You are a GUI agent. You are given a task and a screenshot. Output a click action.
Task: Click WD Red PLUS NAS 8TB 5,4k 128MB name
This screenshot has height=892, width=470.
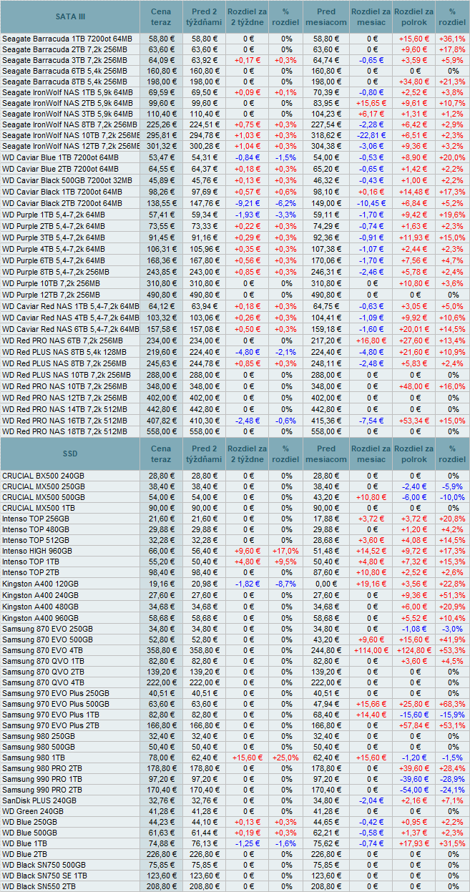pyautogui.click(x=64, y=353)
